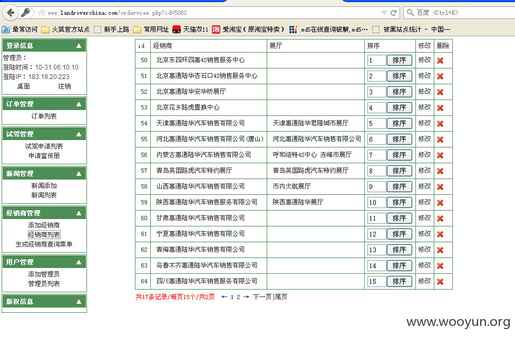
Task: Delete dealer row id 51
Action: tap(440, 76)
